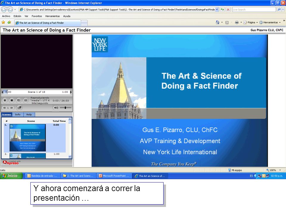Open recent pages dropdown arrow
Viewport: 286px width, 215px height.
pos(15,10)
